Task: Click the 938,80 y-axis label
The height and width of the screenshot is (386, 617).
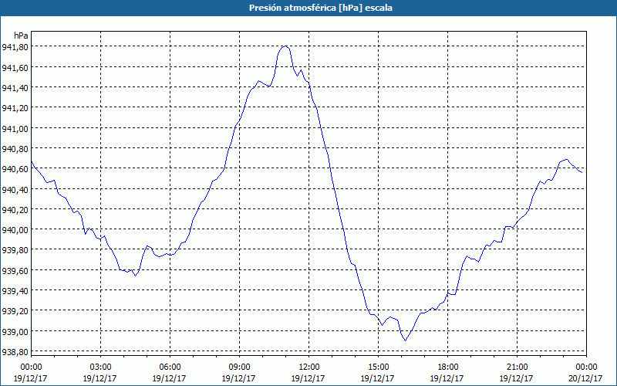Action: 15,352
